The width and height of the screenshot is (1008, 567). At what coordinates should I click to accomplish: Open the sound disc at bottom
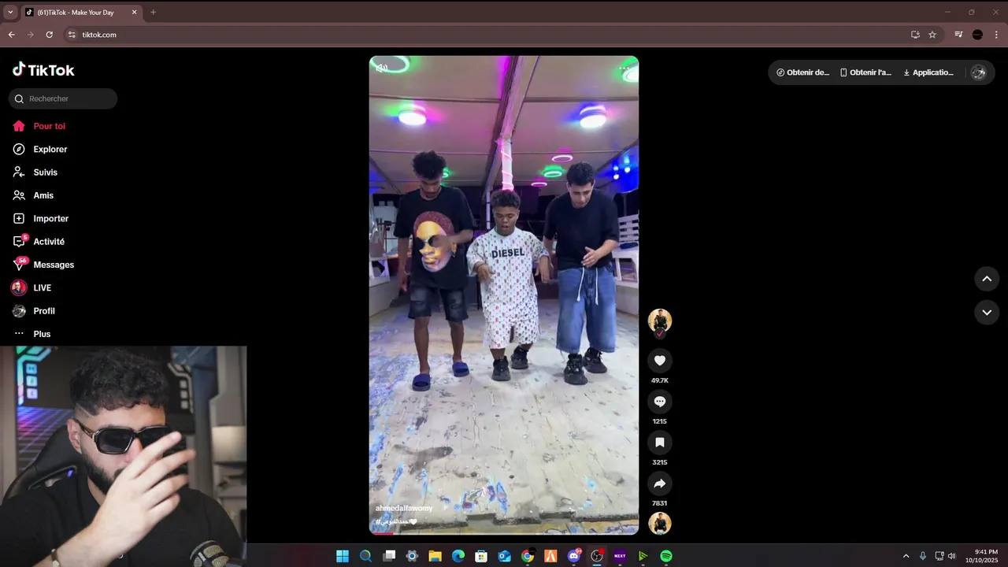pyautogui.click(x=660, y=523)
